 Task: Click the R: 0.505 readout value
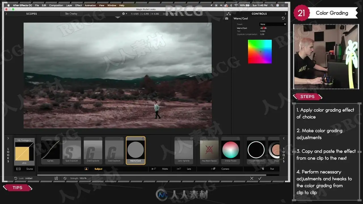point(134,14)
